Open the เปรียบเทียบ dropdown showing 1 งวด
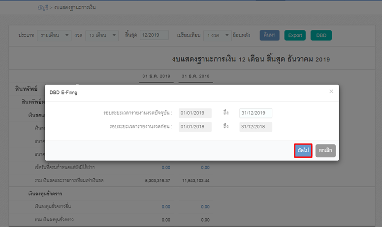This screenshot has width=382, height=227. pos(217,35)
